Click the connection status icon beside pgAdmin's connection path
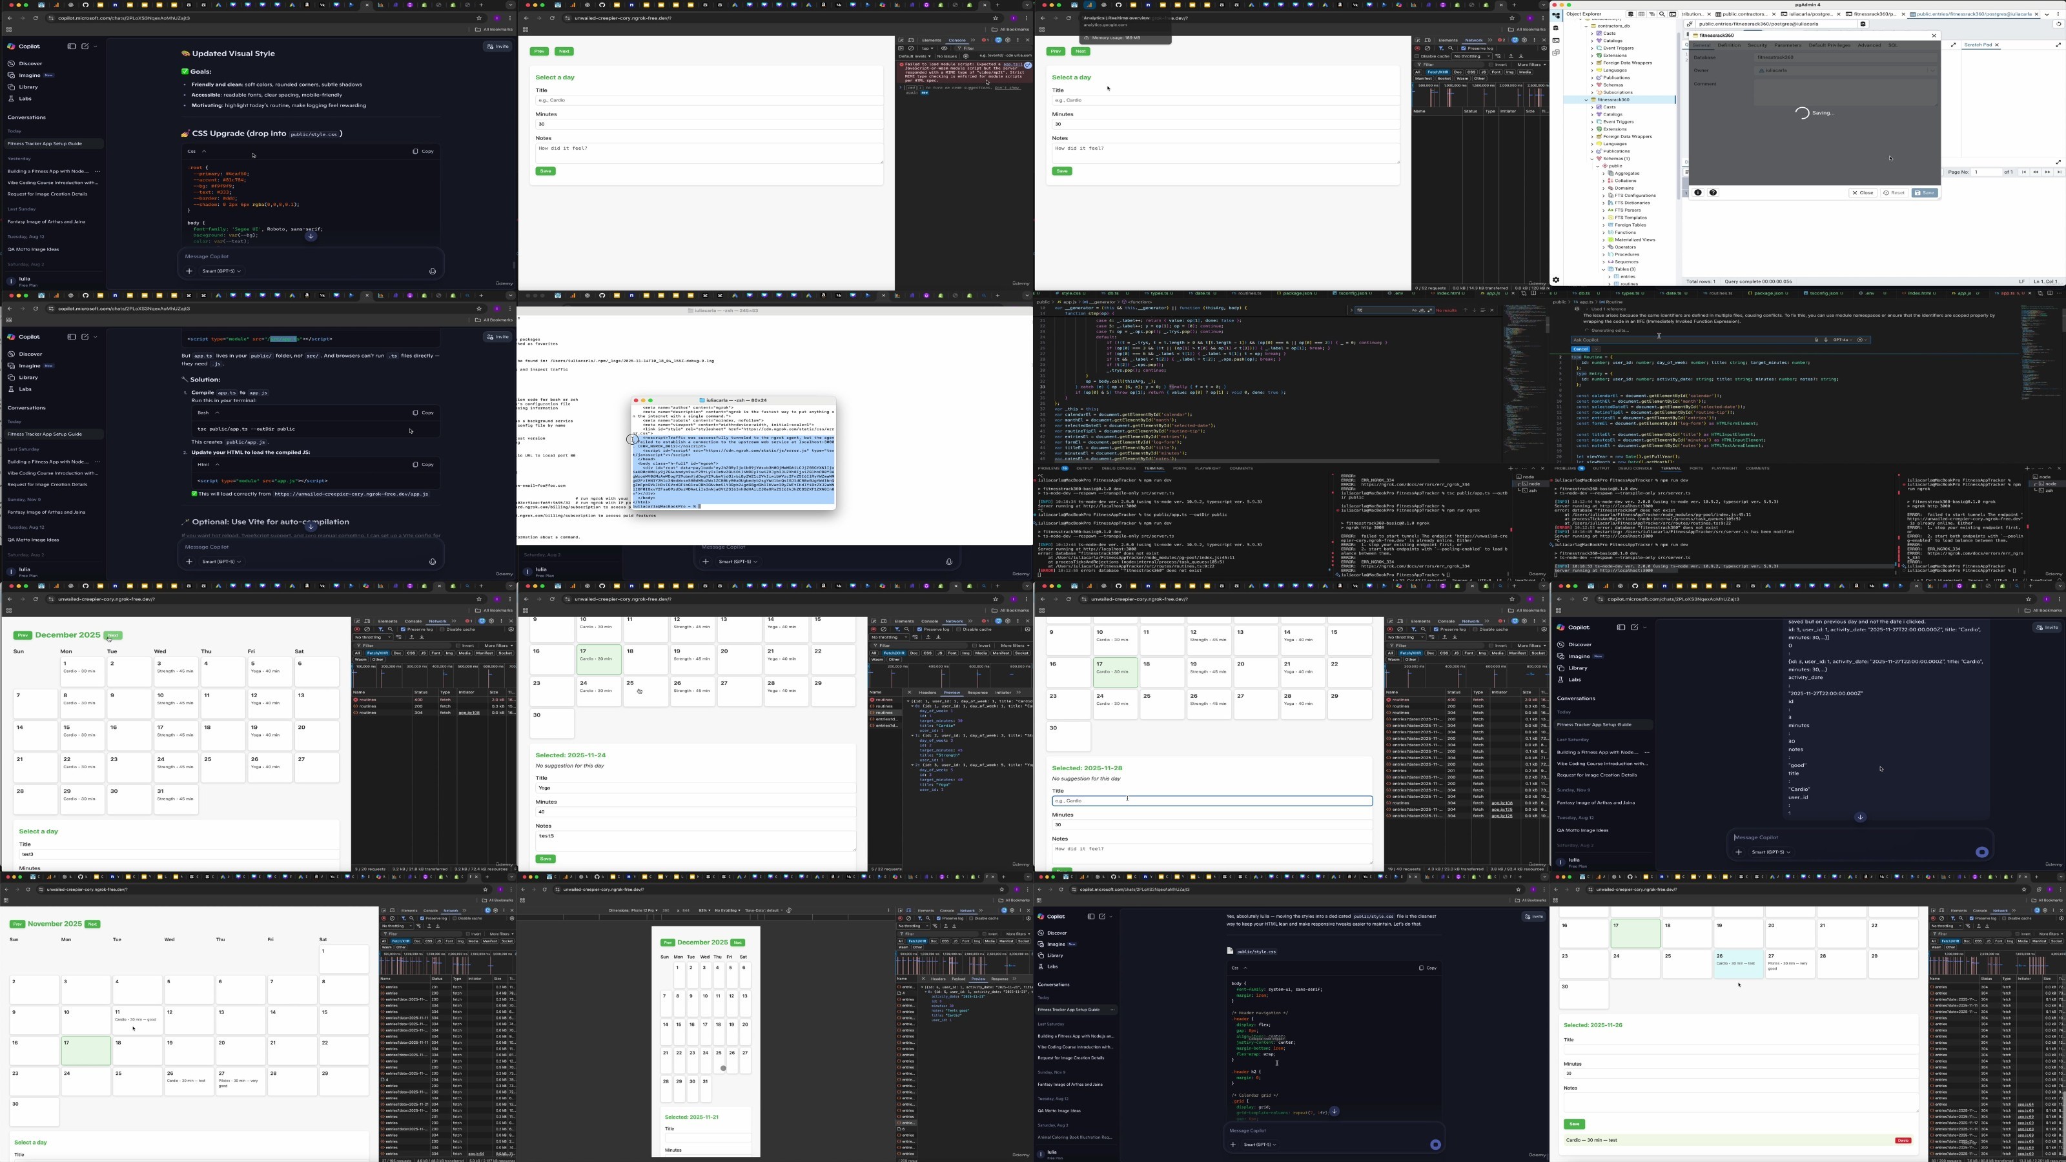This screenshot has height=1162, width=2066. (1690, 24)
